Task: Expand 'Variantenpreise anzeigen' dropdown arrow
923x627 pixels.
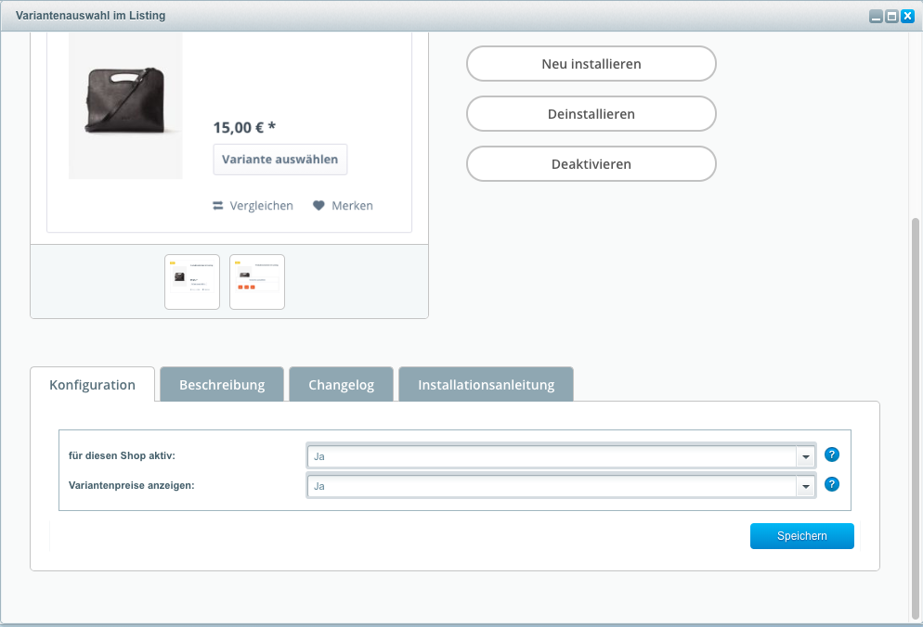Action: pyautogui.click(x=805, y=486)
